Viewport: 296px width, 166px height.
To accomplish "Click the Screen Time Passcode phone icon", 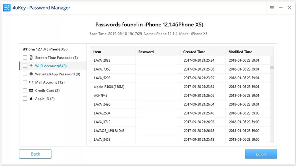I will tap(31, 57).
